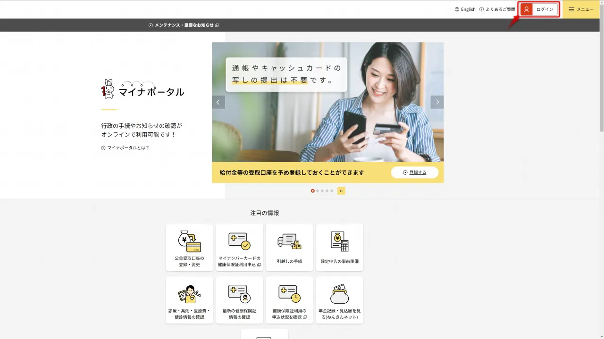Open 確定申告の事前準備 calculator icon

tap(339, 242)
